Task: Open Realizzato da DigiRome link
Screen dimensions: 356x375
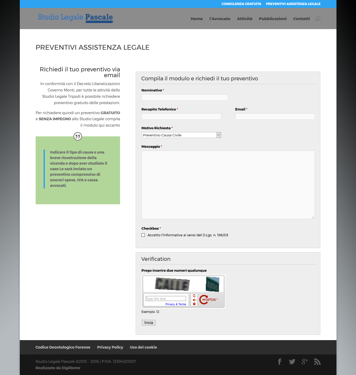Action: coord(58,368)
